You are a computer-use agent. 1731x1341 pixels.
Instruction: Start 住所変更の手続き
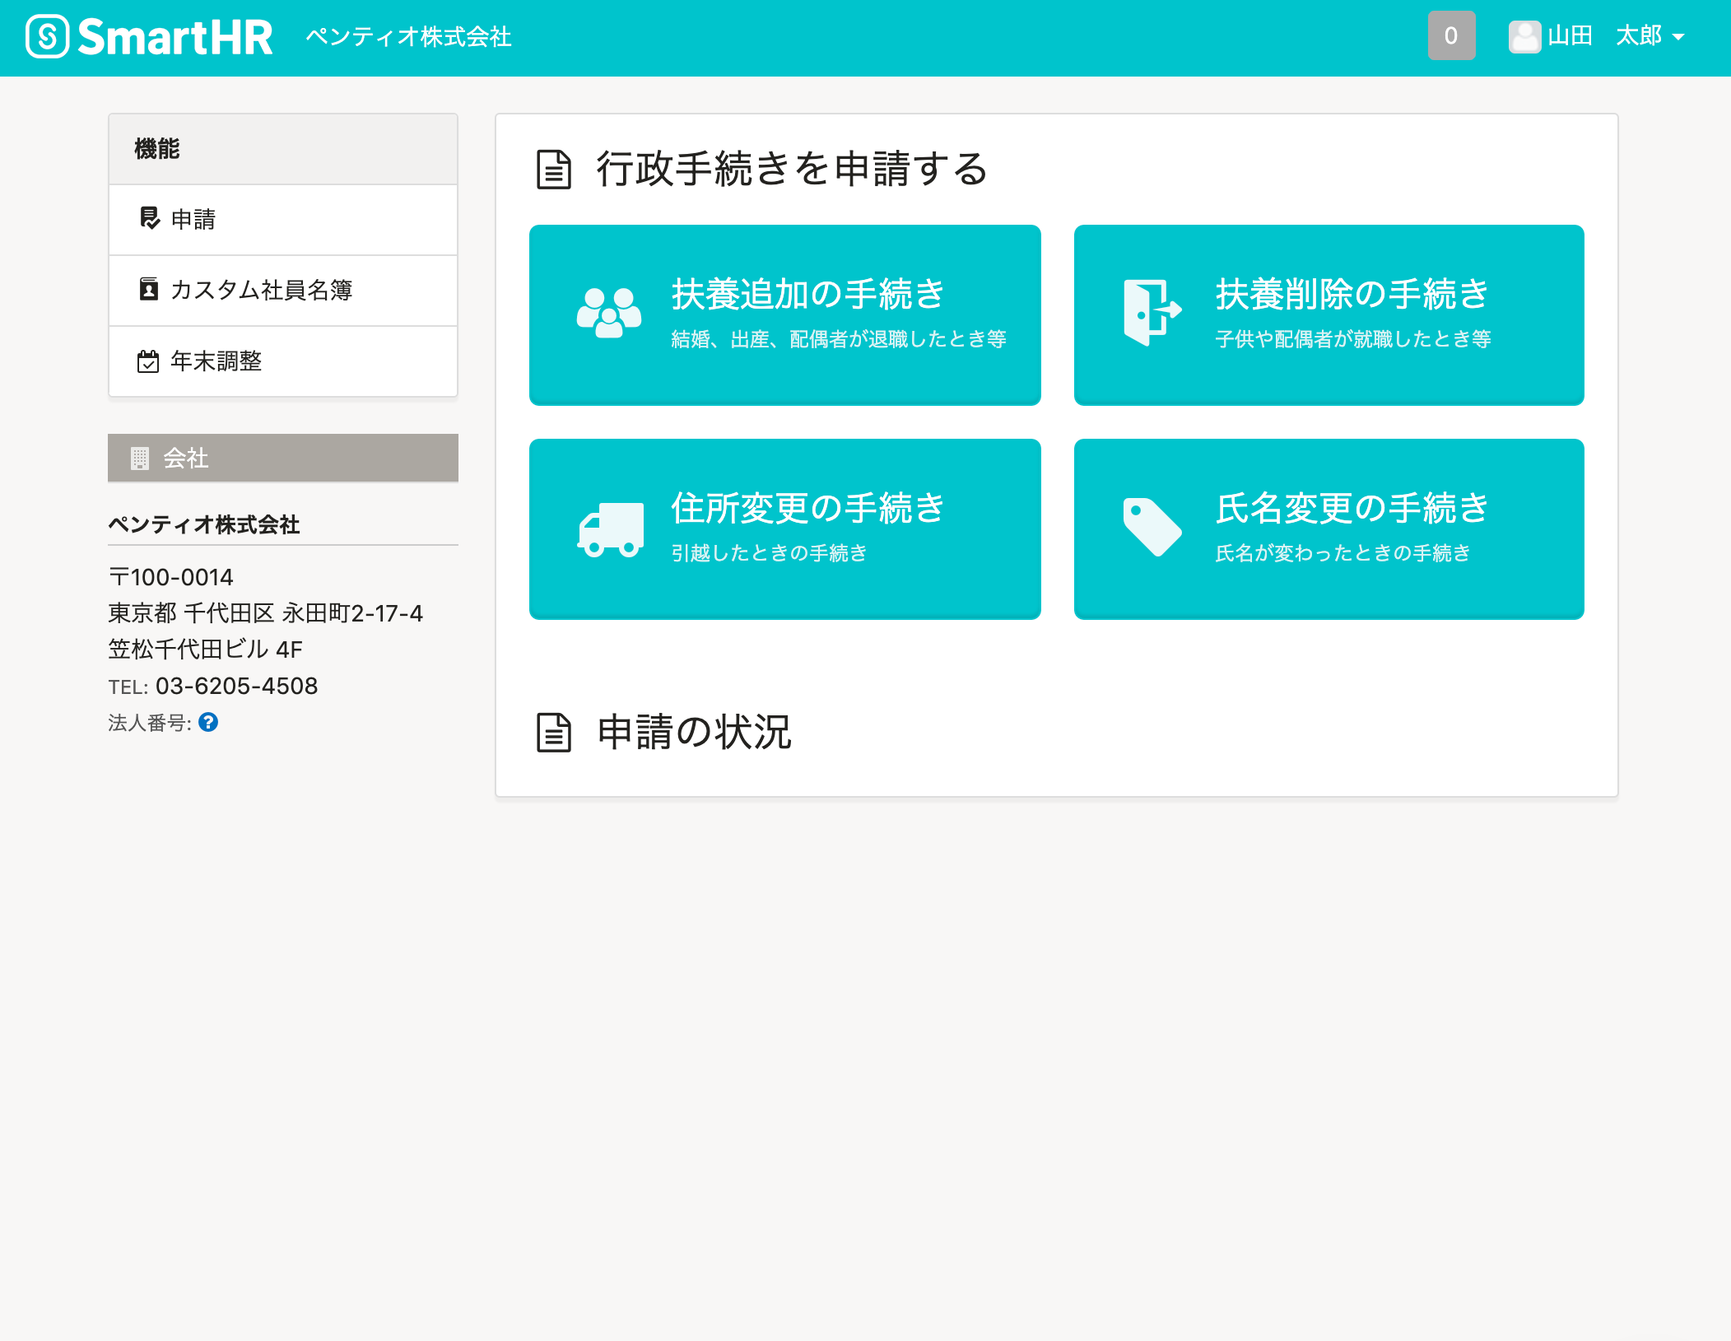click(x=785, y=528)
